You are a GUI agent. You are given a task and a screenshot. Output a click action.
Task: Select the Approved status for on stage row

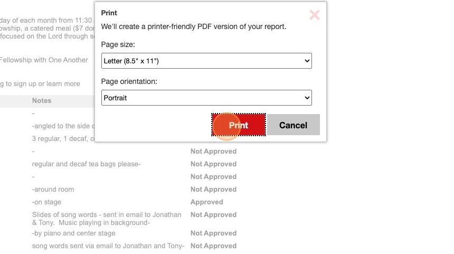coord(206,202)
